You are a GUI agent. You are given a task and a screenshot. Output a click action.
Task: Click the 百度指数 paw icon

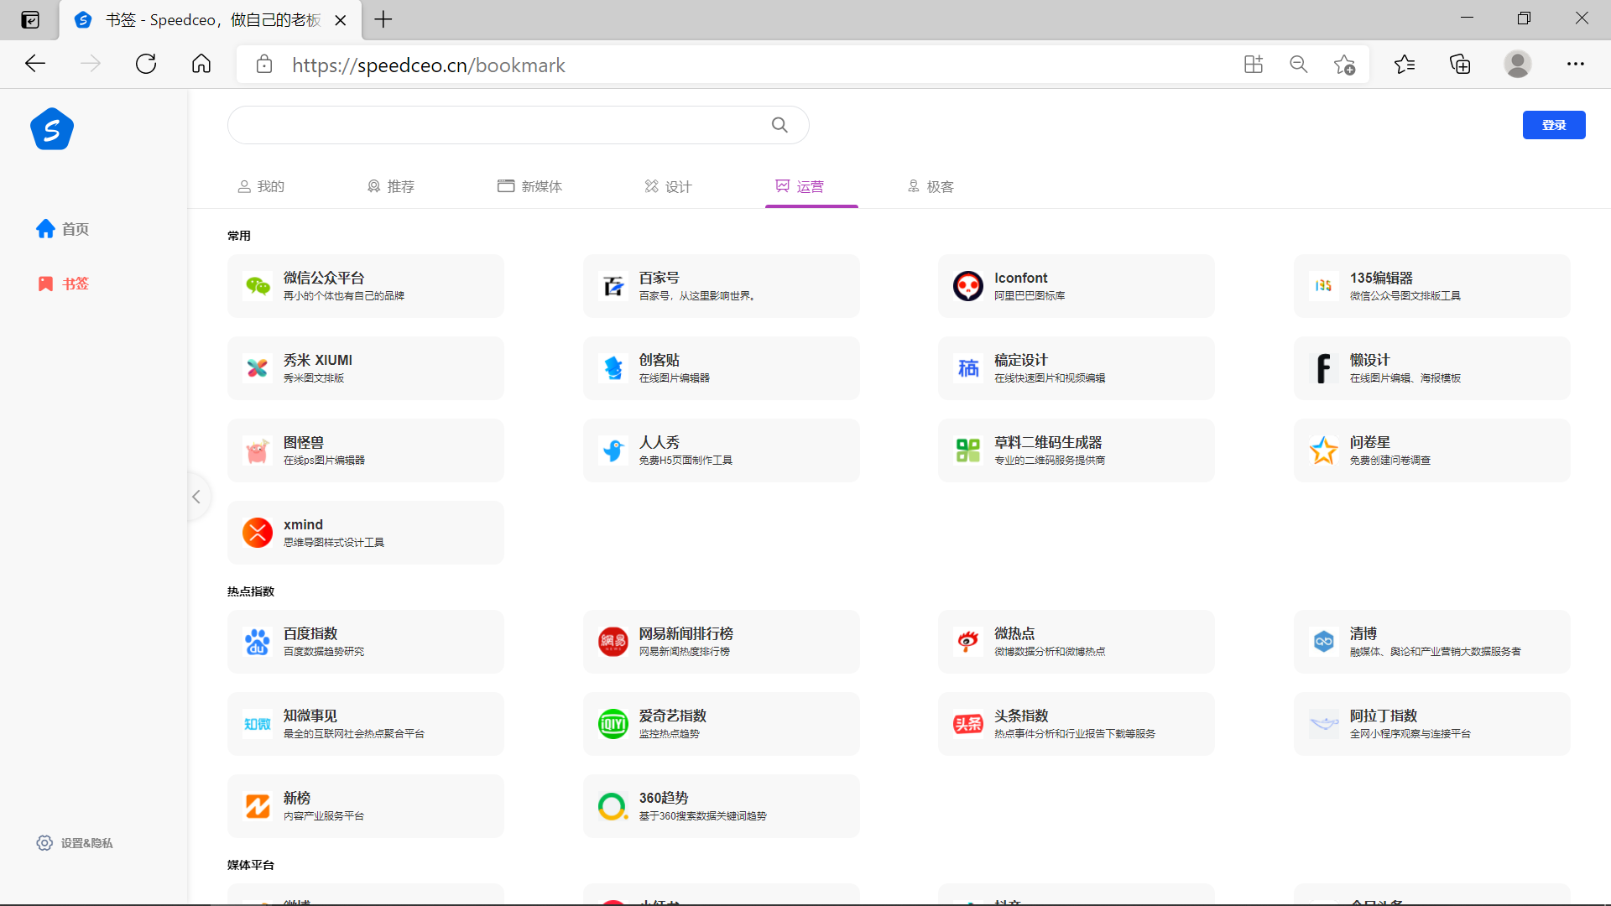pos(258,642)
